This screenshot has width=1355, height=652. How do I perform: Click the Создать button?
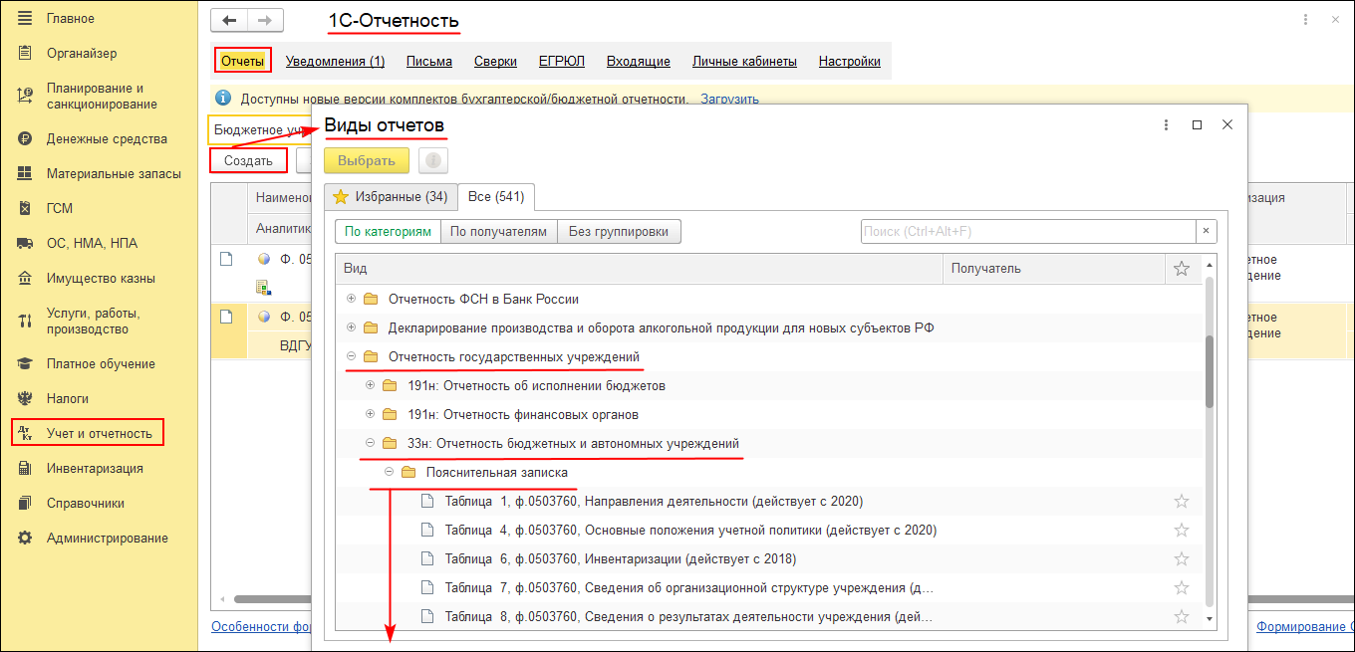248,160
